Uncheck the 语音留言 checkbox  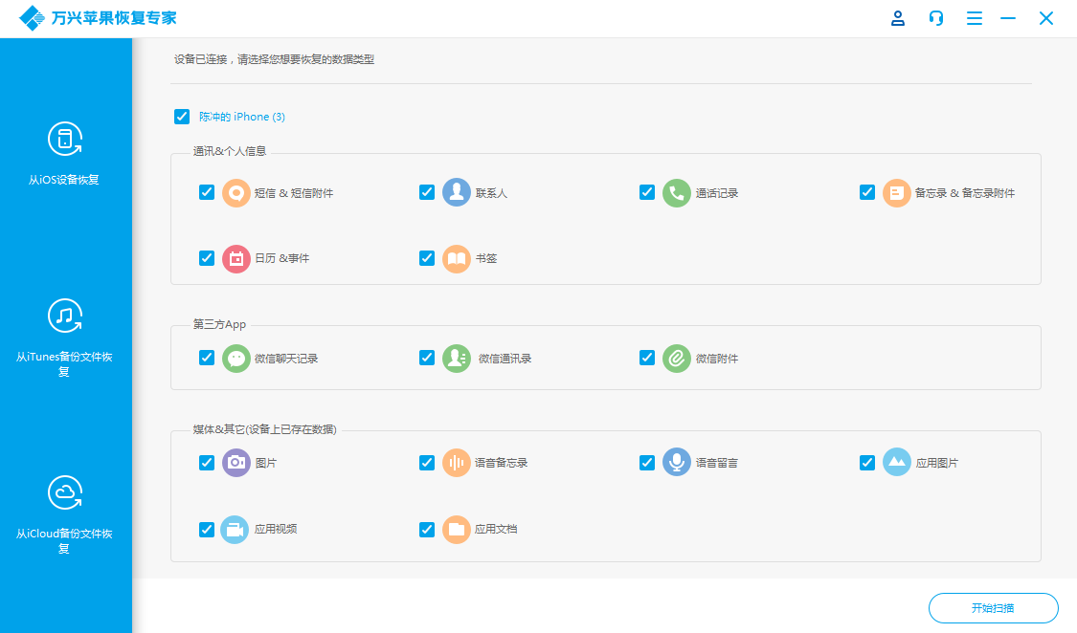coord(647,462)
